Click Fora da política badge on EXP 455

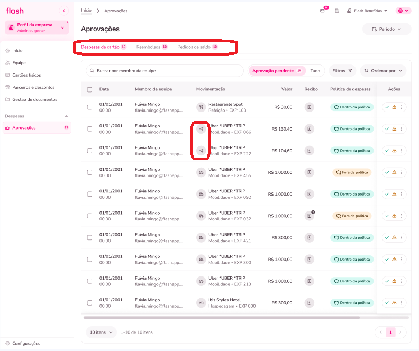pyautogui.click(x=352, y=172)
